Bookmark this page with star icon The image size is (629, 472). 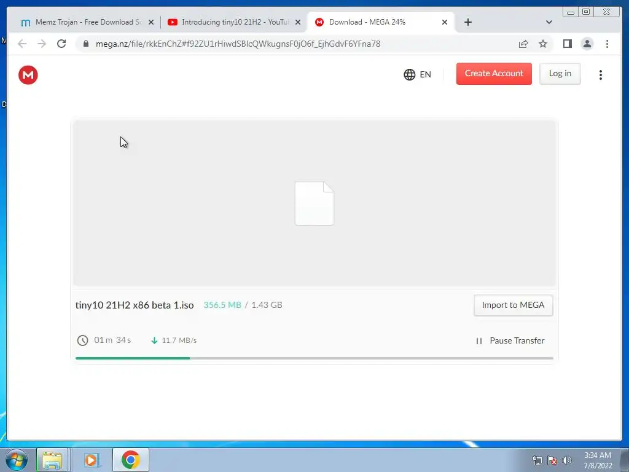pyautogui.click(x=543, y=44)
